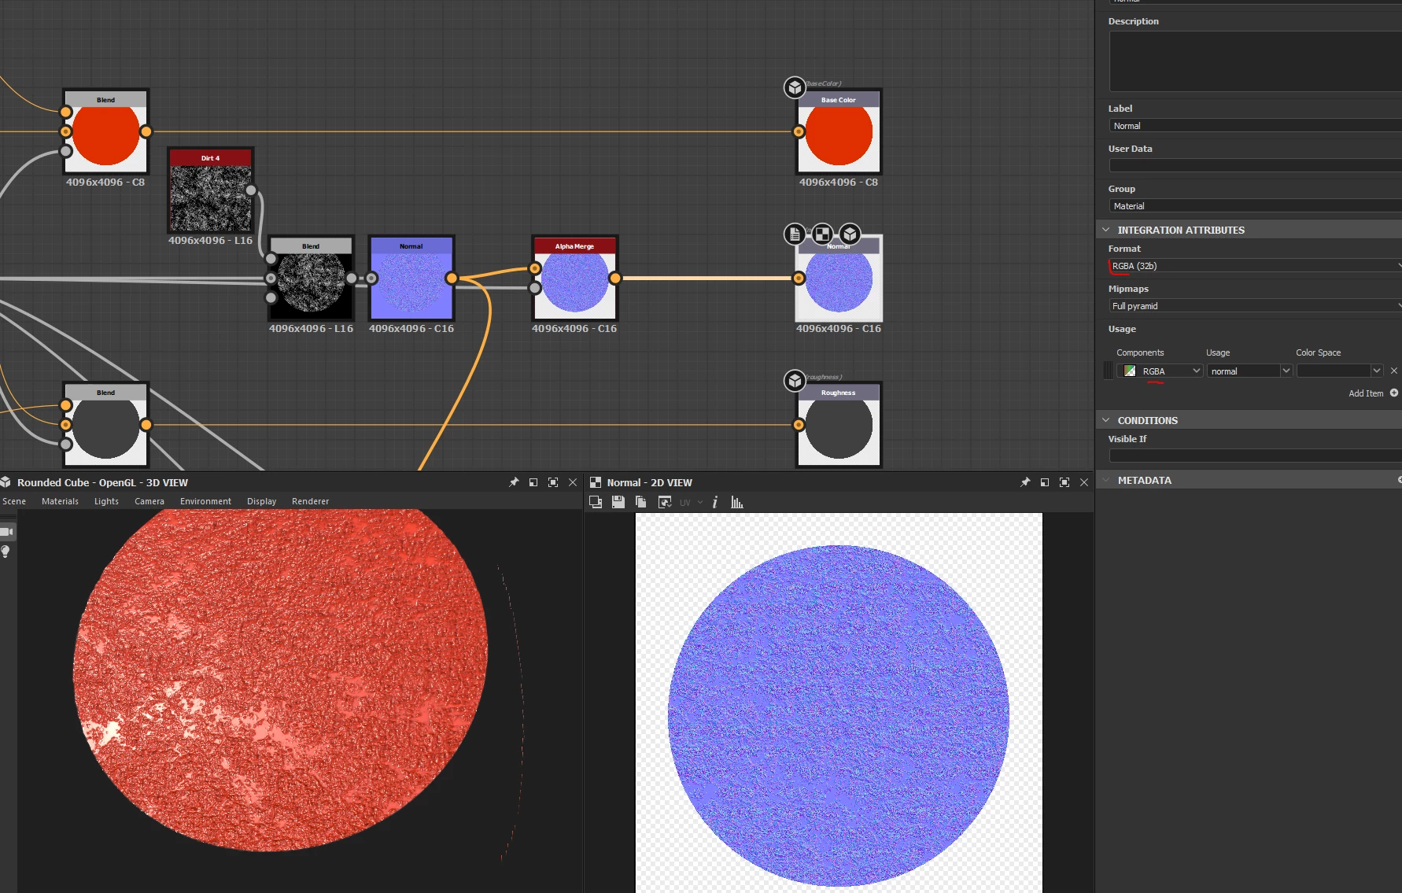Open the Format RGBA (32b) dropdown
This screenshot has width=1402, height=893.
1255,266
